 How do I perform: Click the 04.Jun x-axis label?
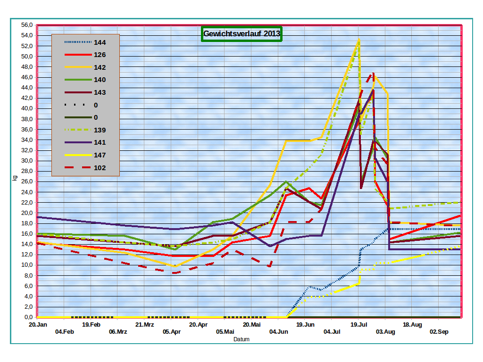pyautogui.click(x=278, y=332)
